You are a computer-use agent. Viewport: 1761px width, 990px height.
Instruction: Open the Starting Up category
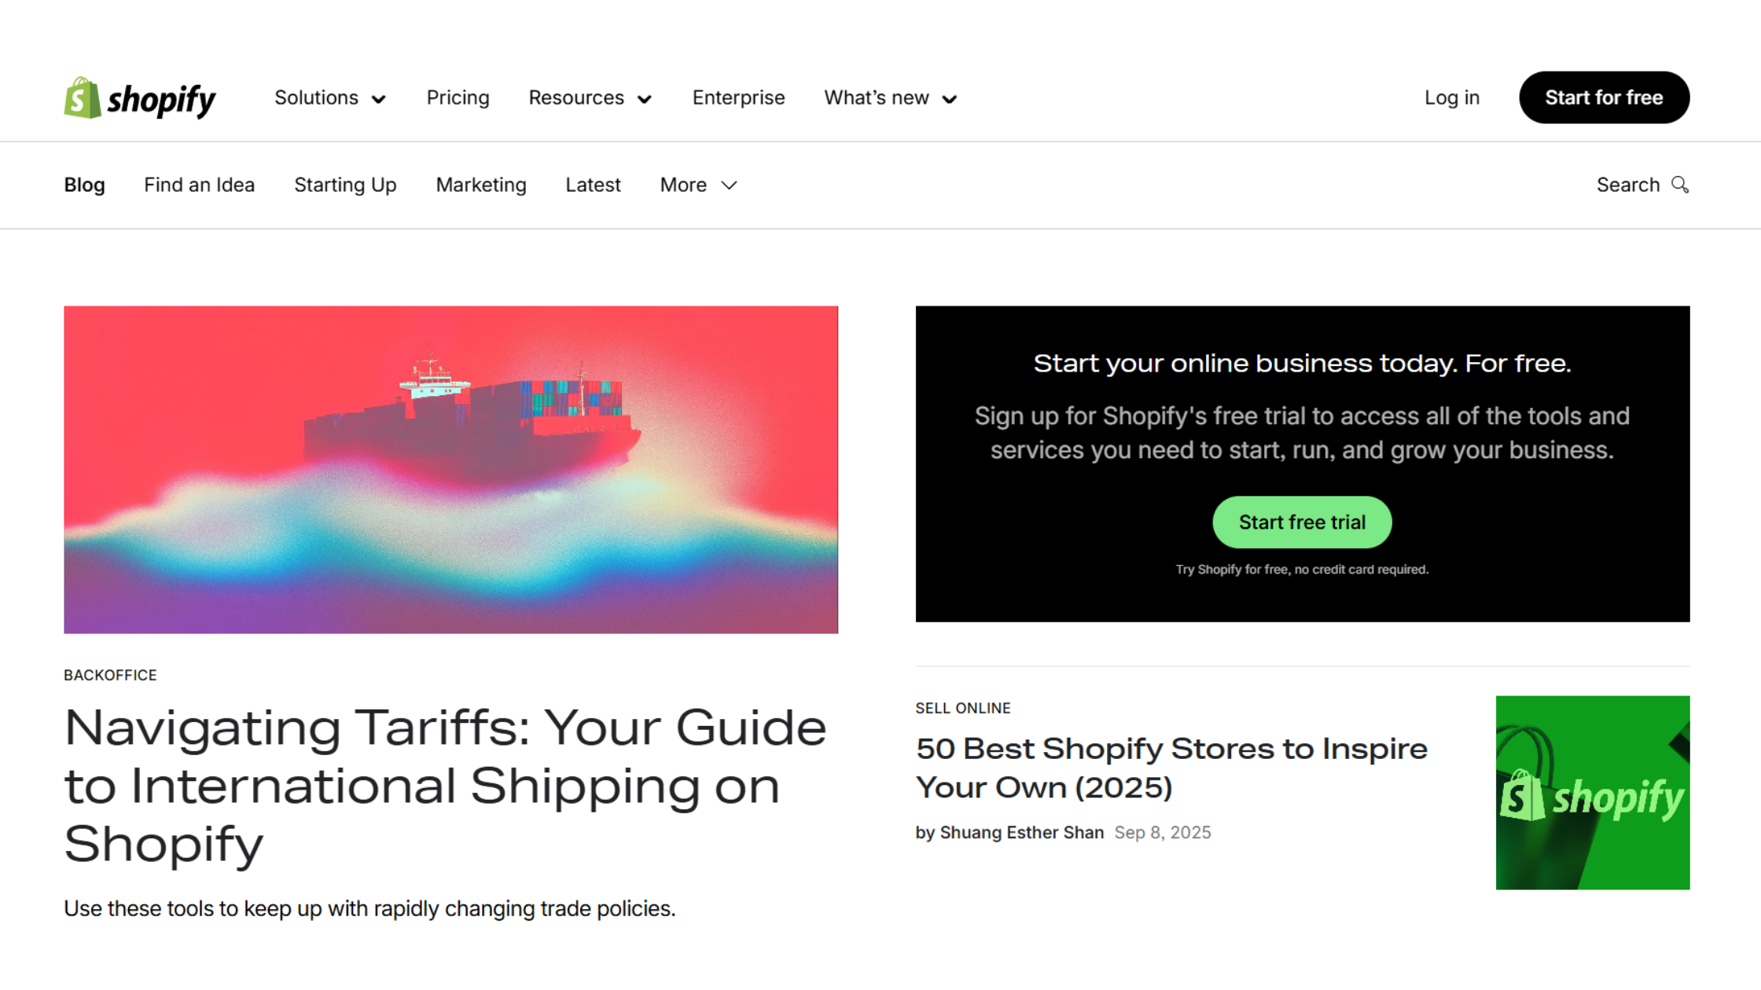pos(345,185)
